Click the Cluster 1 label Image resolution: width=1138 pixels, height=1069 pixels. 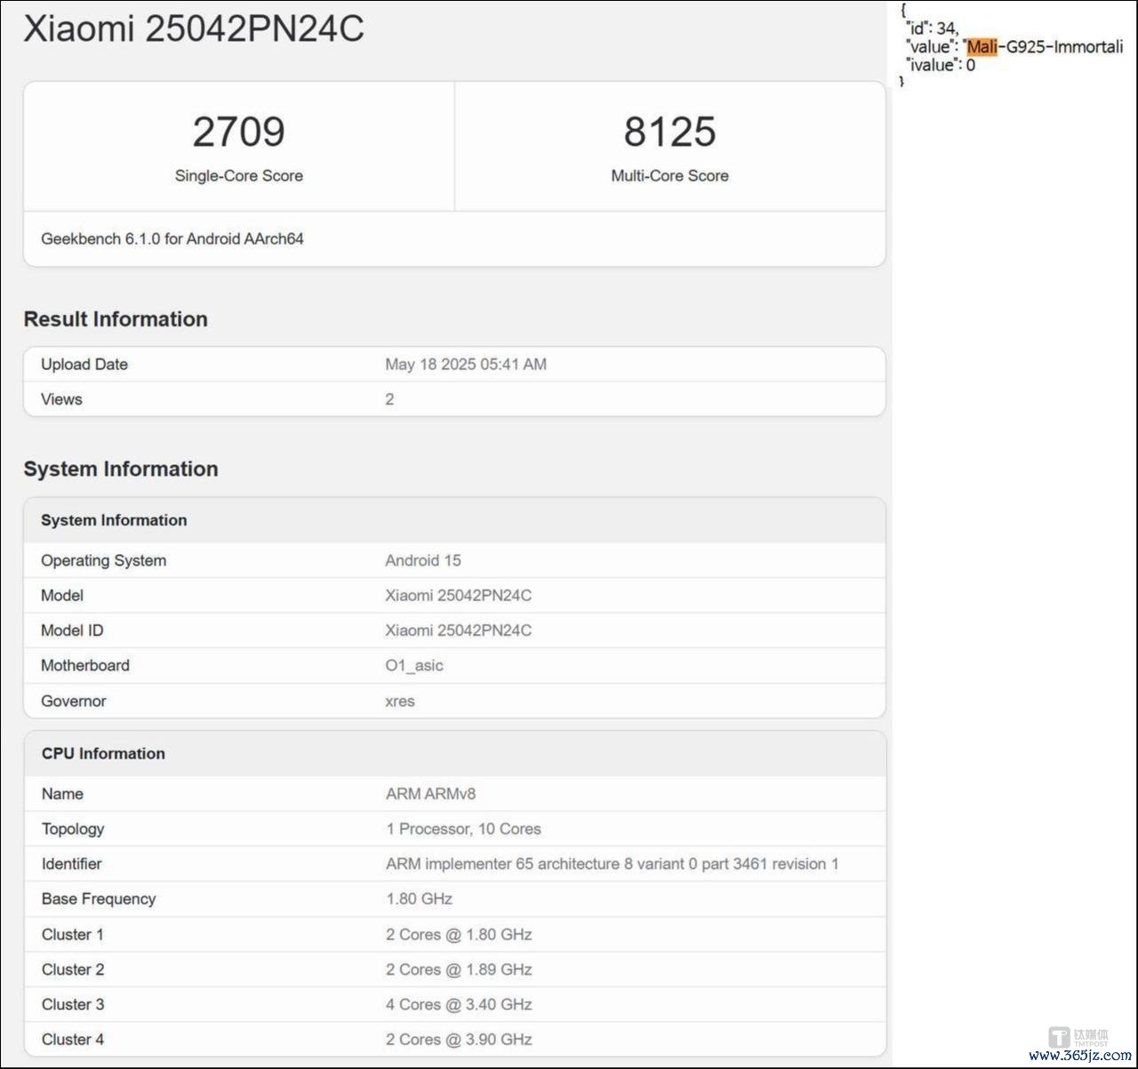click(73, 935)
